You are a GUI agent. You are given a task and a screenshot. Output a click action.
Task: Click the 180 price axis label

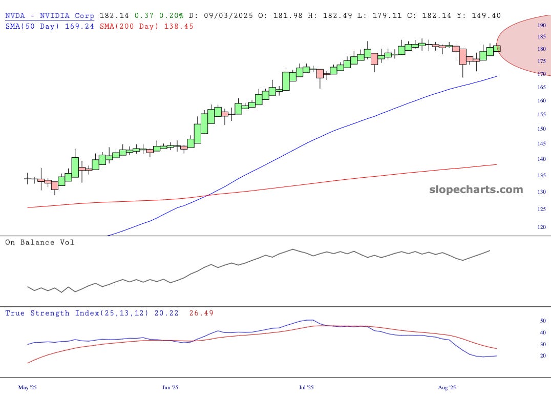[x=541, y=49]
